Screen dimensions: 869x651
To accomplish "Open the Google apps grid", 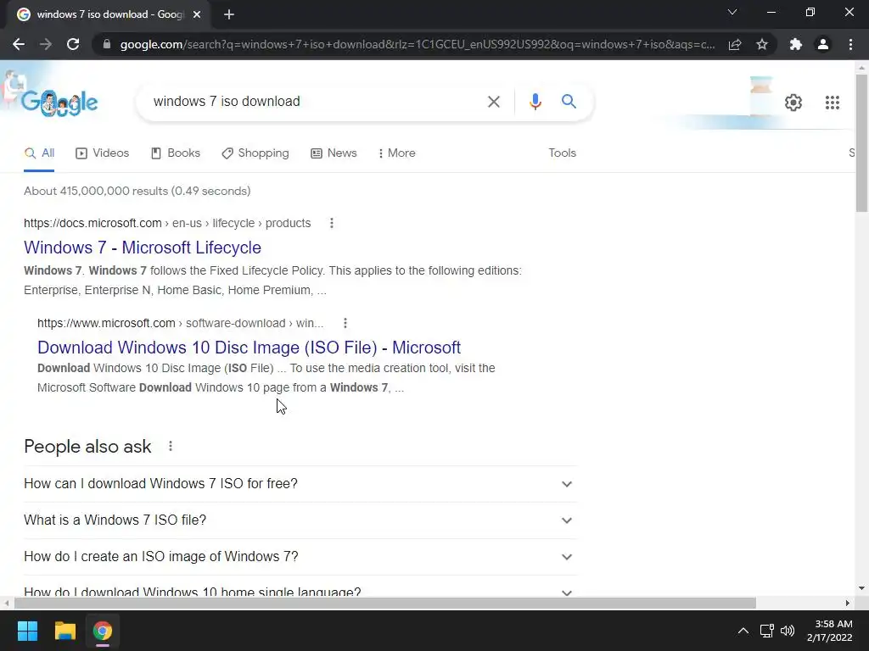I will [x=832, y=103].
